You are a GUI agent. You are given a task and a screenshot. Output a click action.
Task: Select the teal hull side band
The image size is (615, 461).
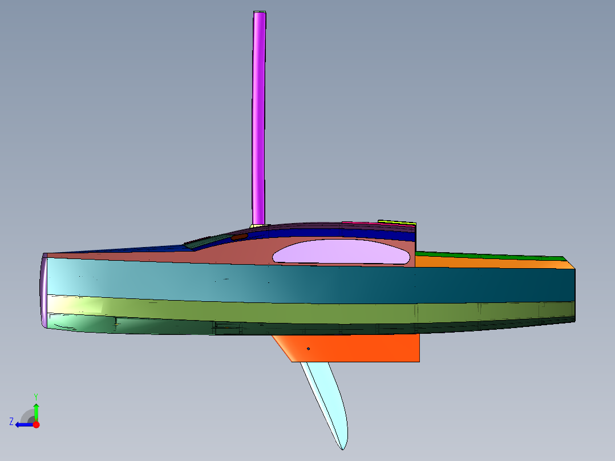tap(310, 283)
